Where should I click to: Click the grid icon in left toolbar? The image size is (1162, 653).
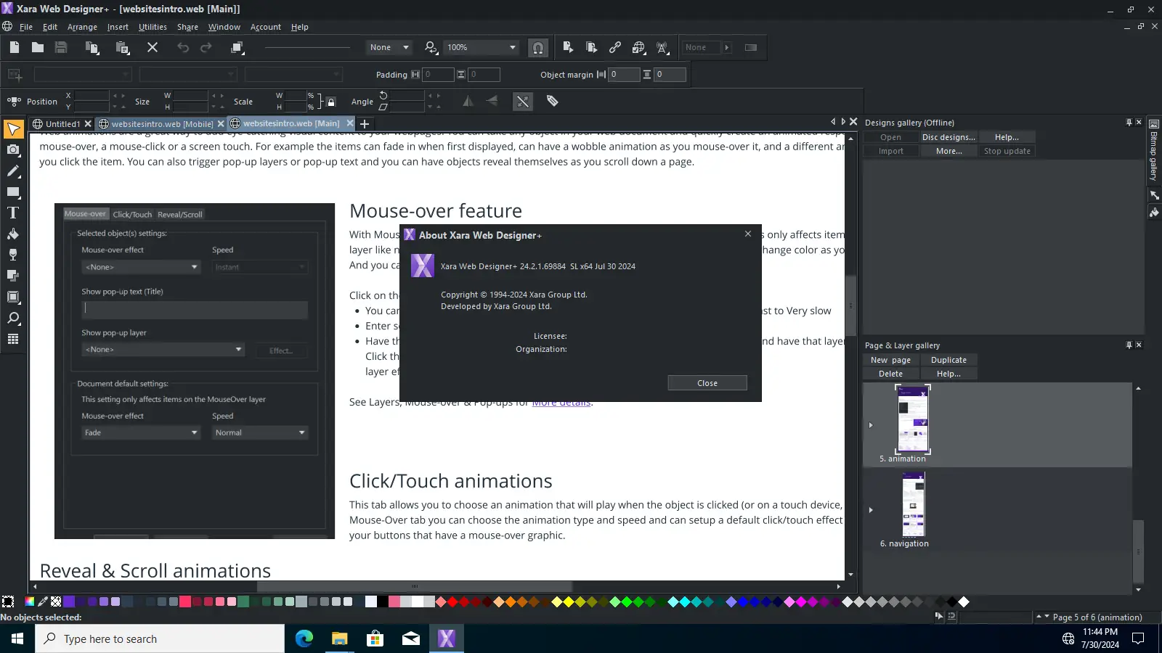pos(13,340)
